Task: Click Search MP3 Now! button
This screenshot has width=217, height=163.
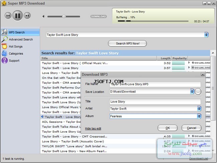Action: (127, 43)
